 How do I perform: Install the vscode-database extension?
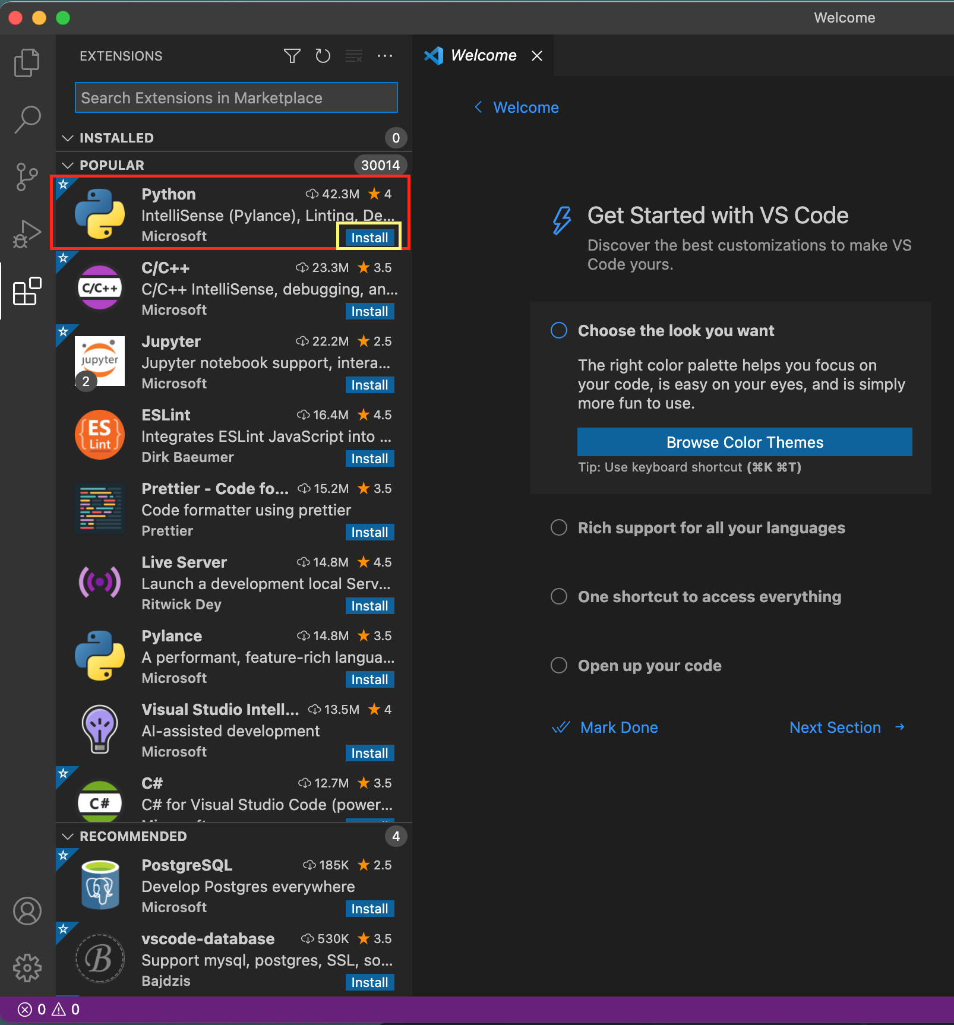(369, 982)
